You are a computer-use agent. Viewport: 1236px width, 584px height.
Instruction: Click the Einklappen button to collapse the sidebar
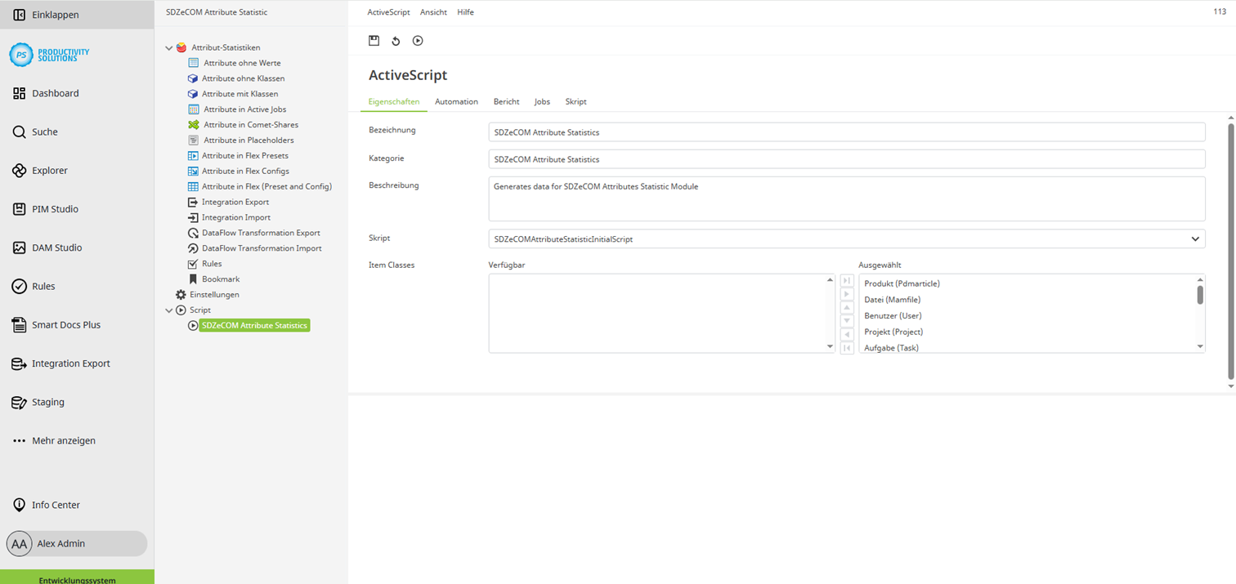[55, 15]
